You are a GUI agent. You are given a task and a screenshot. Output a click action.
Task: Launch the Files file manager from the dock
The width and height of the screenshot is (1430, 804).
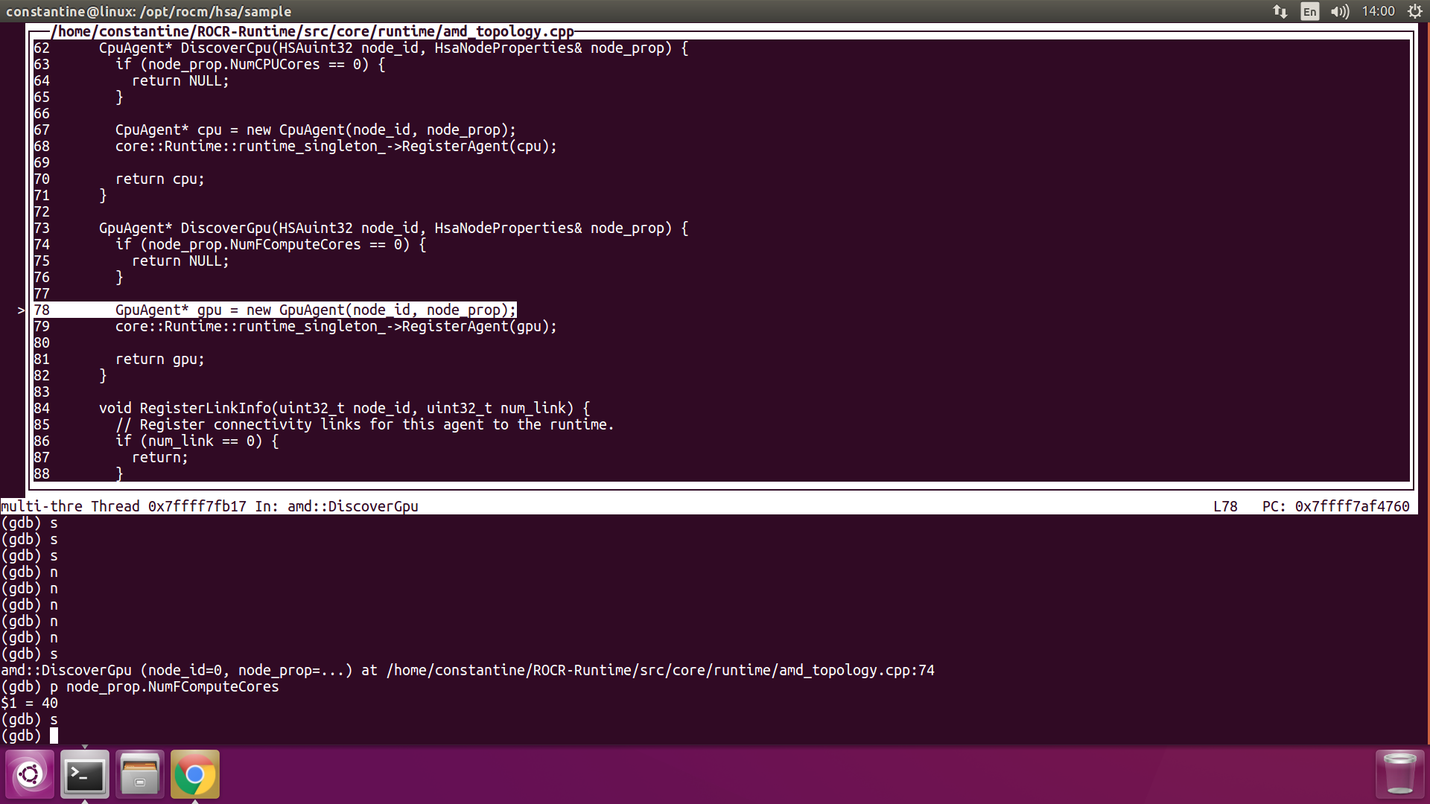click(139, 773)
